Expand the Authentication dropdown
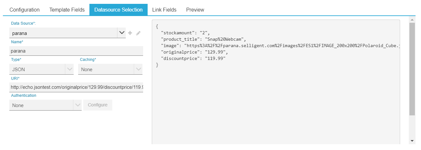 [77, 105]
